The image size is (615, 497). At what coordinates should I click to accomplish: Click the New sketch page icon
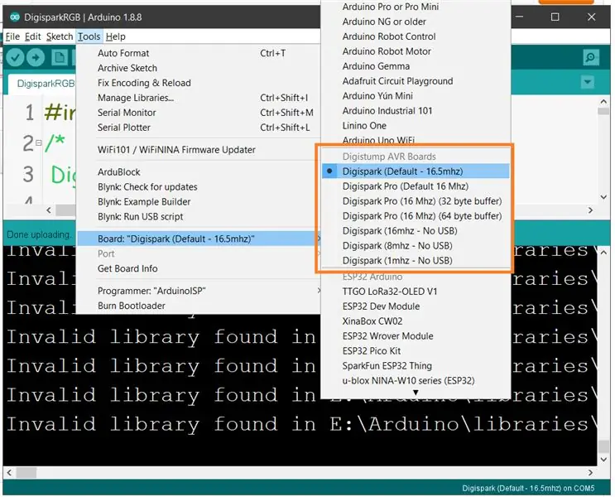[x=60, y=58]
